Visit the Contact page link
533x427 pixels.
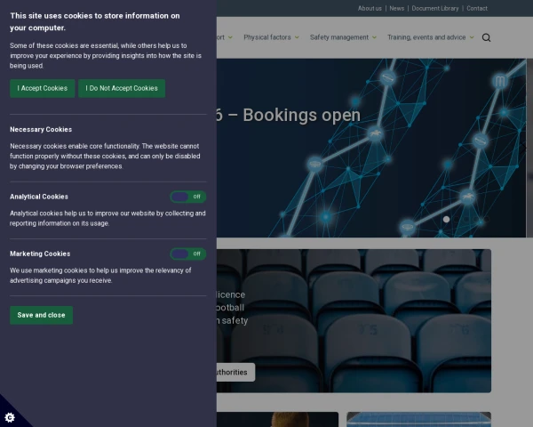pyautogui.click(x=477, y=9)
